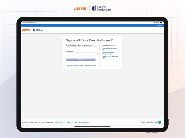Click the large UnitedHealthcare logo at top
Screen dimensions: 185x138
pyautogui.click(x=101, y=8)
